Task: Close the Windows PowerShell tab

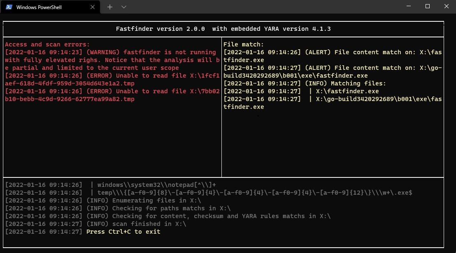Action: click(92, 7)
